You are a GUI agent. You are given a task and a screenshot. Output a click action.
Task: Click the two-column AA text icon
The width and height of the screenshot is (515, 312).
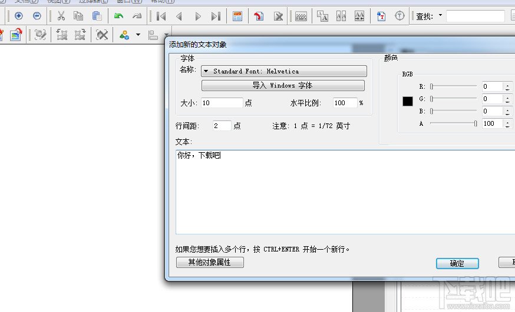(x=341, y=16)
